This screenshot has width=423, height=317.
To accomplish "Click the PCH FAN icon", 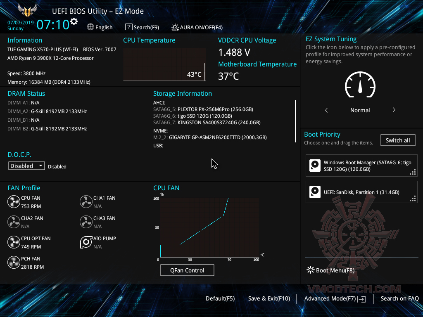I will [x=14, y=262].
